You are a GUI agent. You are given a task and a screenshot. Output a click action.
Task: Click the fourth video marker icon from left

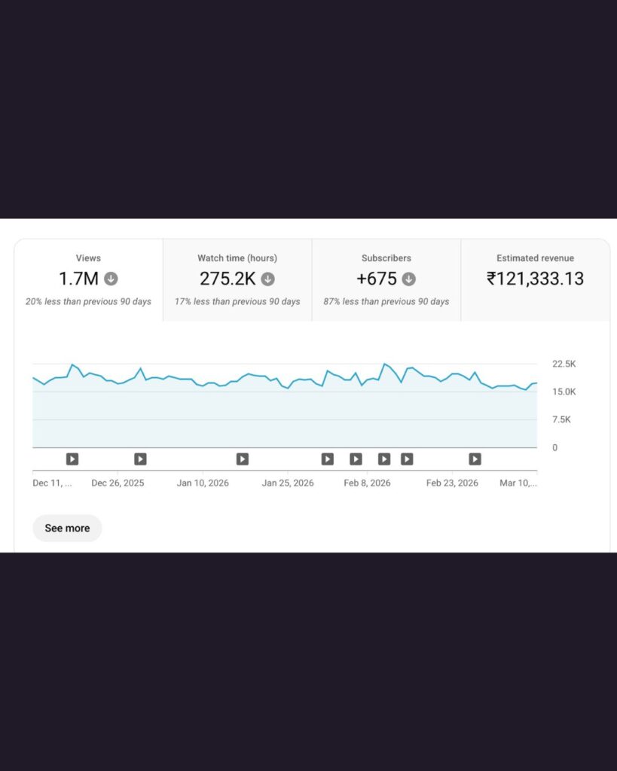[327, 459]
